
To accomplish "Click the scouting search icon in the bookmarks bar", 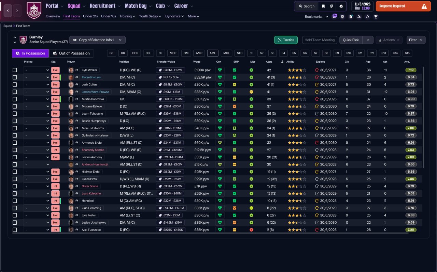I will [359, 16].
